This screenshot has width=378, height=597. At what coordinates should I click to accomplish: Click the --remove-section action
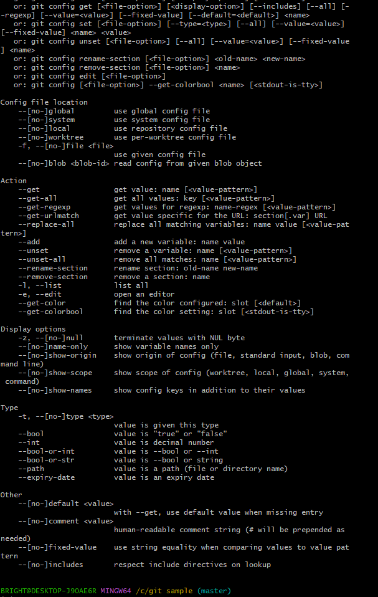[x=53, y=277]
